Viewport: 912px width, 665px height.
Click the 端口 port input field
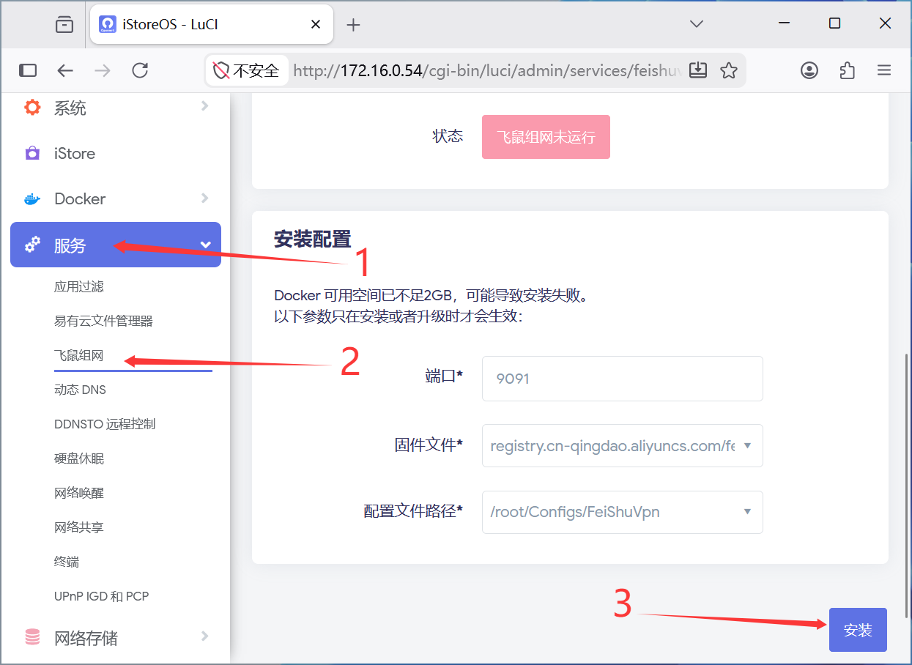point(622,379)
